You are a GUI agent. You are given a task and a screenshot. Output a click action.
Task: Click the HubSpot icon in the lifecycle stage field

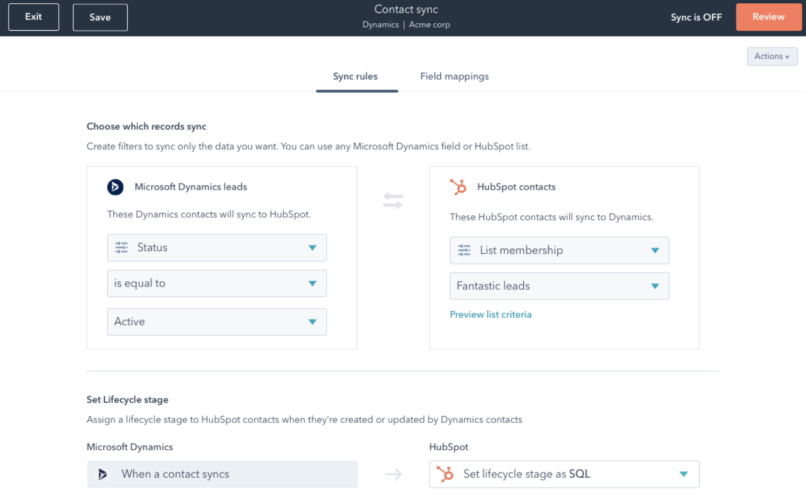tap(445, 474)
